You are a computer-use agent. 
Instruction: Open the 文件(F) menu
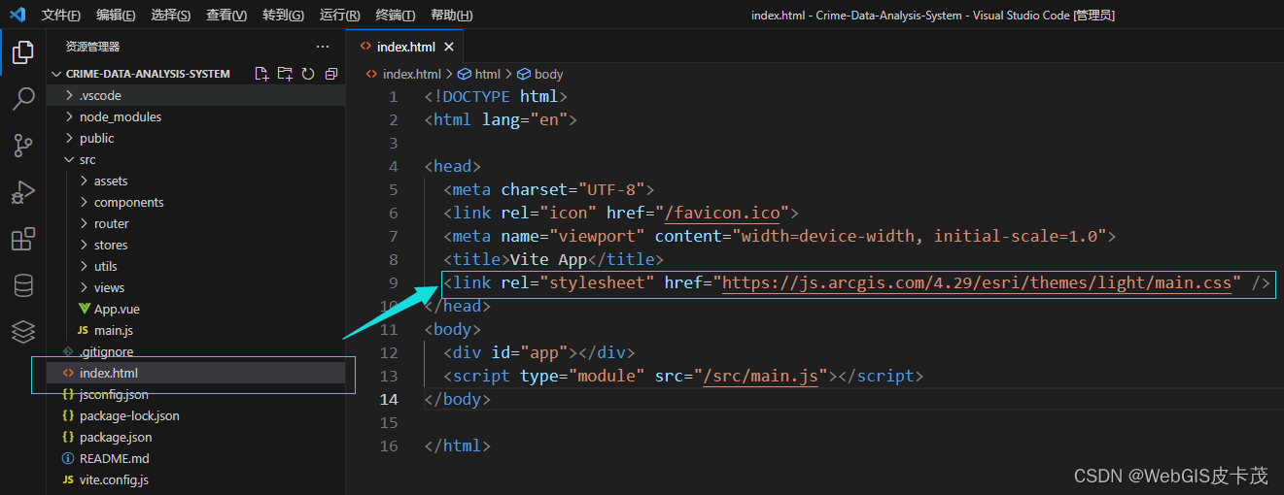[x=61, y=16]
